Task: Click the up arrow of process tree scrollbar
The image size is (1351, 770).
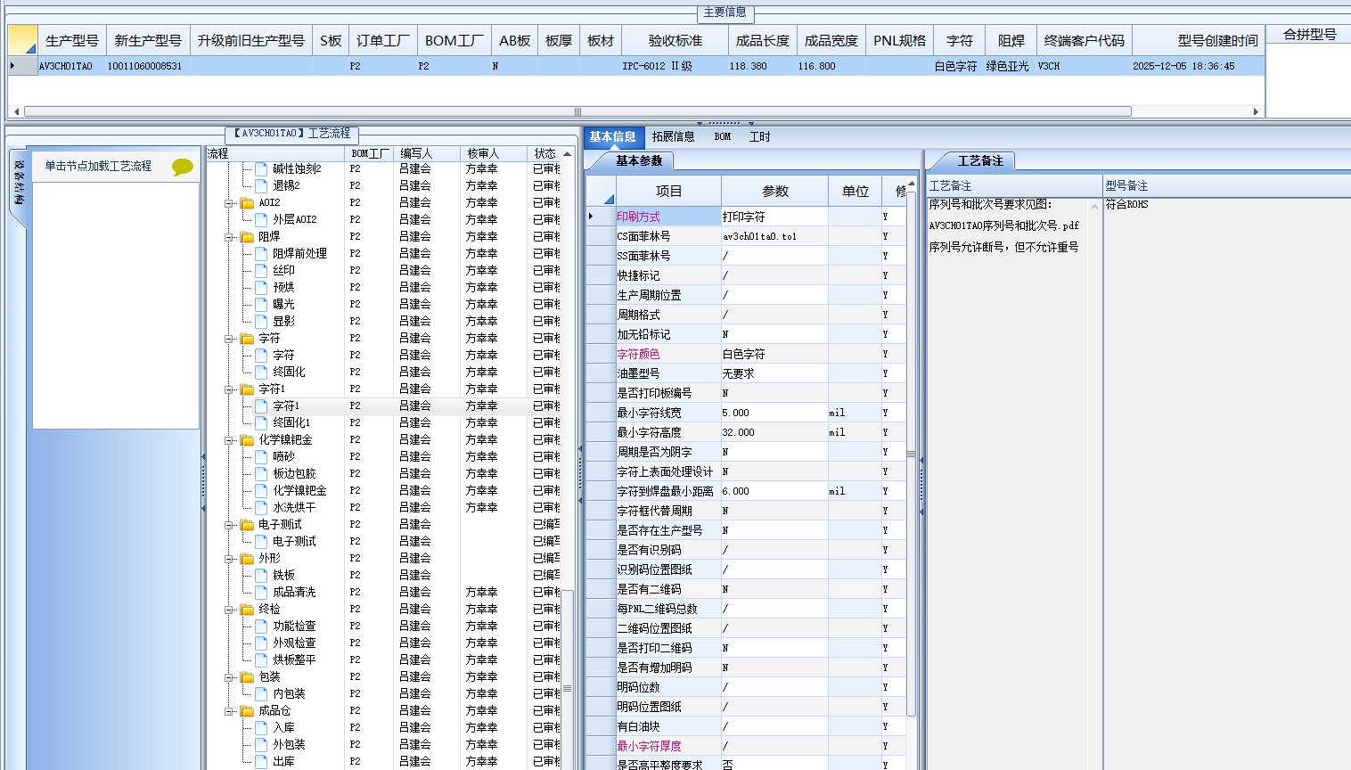Action: point(568,154)
